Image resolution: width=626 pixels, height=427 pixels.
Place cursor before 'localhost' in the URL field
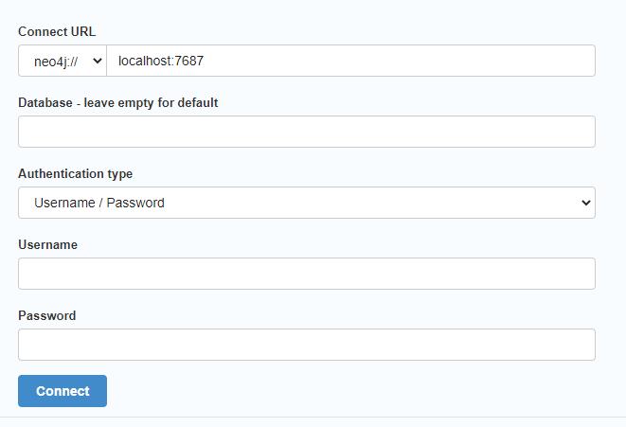pyautogui.click(x=118, y=61)
